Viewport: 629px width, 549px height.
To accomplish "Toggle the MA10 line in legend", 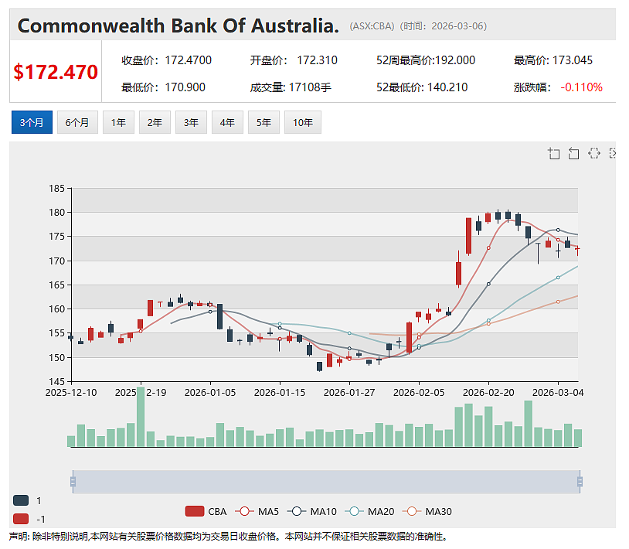I will (297, 511).
